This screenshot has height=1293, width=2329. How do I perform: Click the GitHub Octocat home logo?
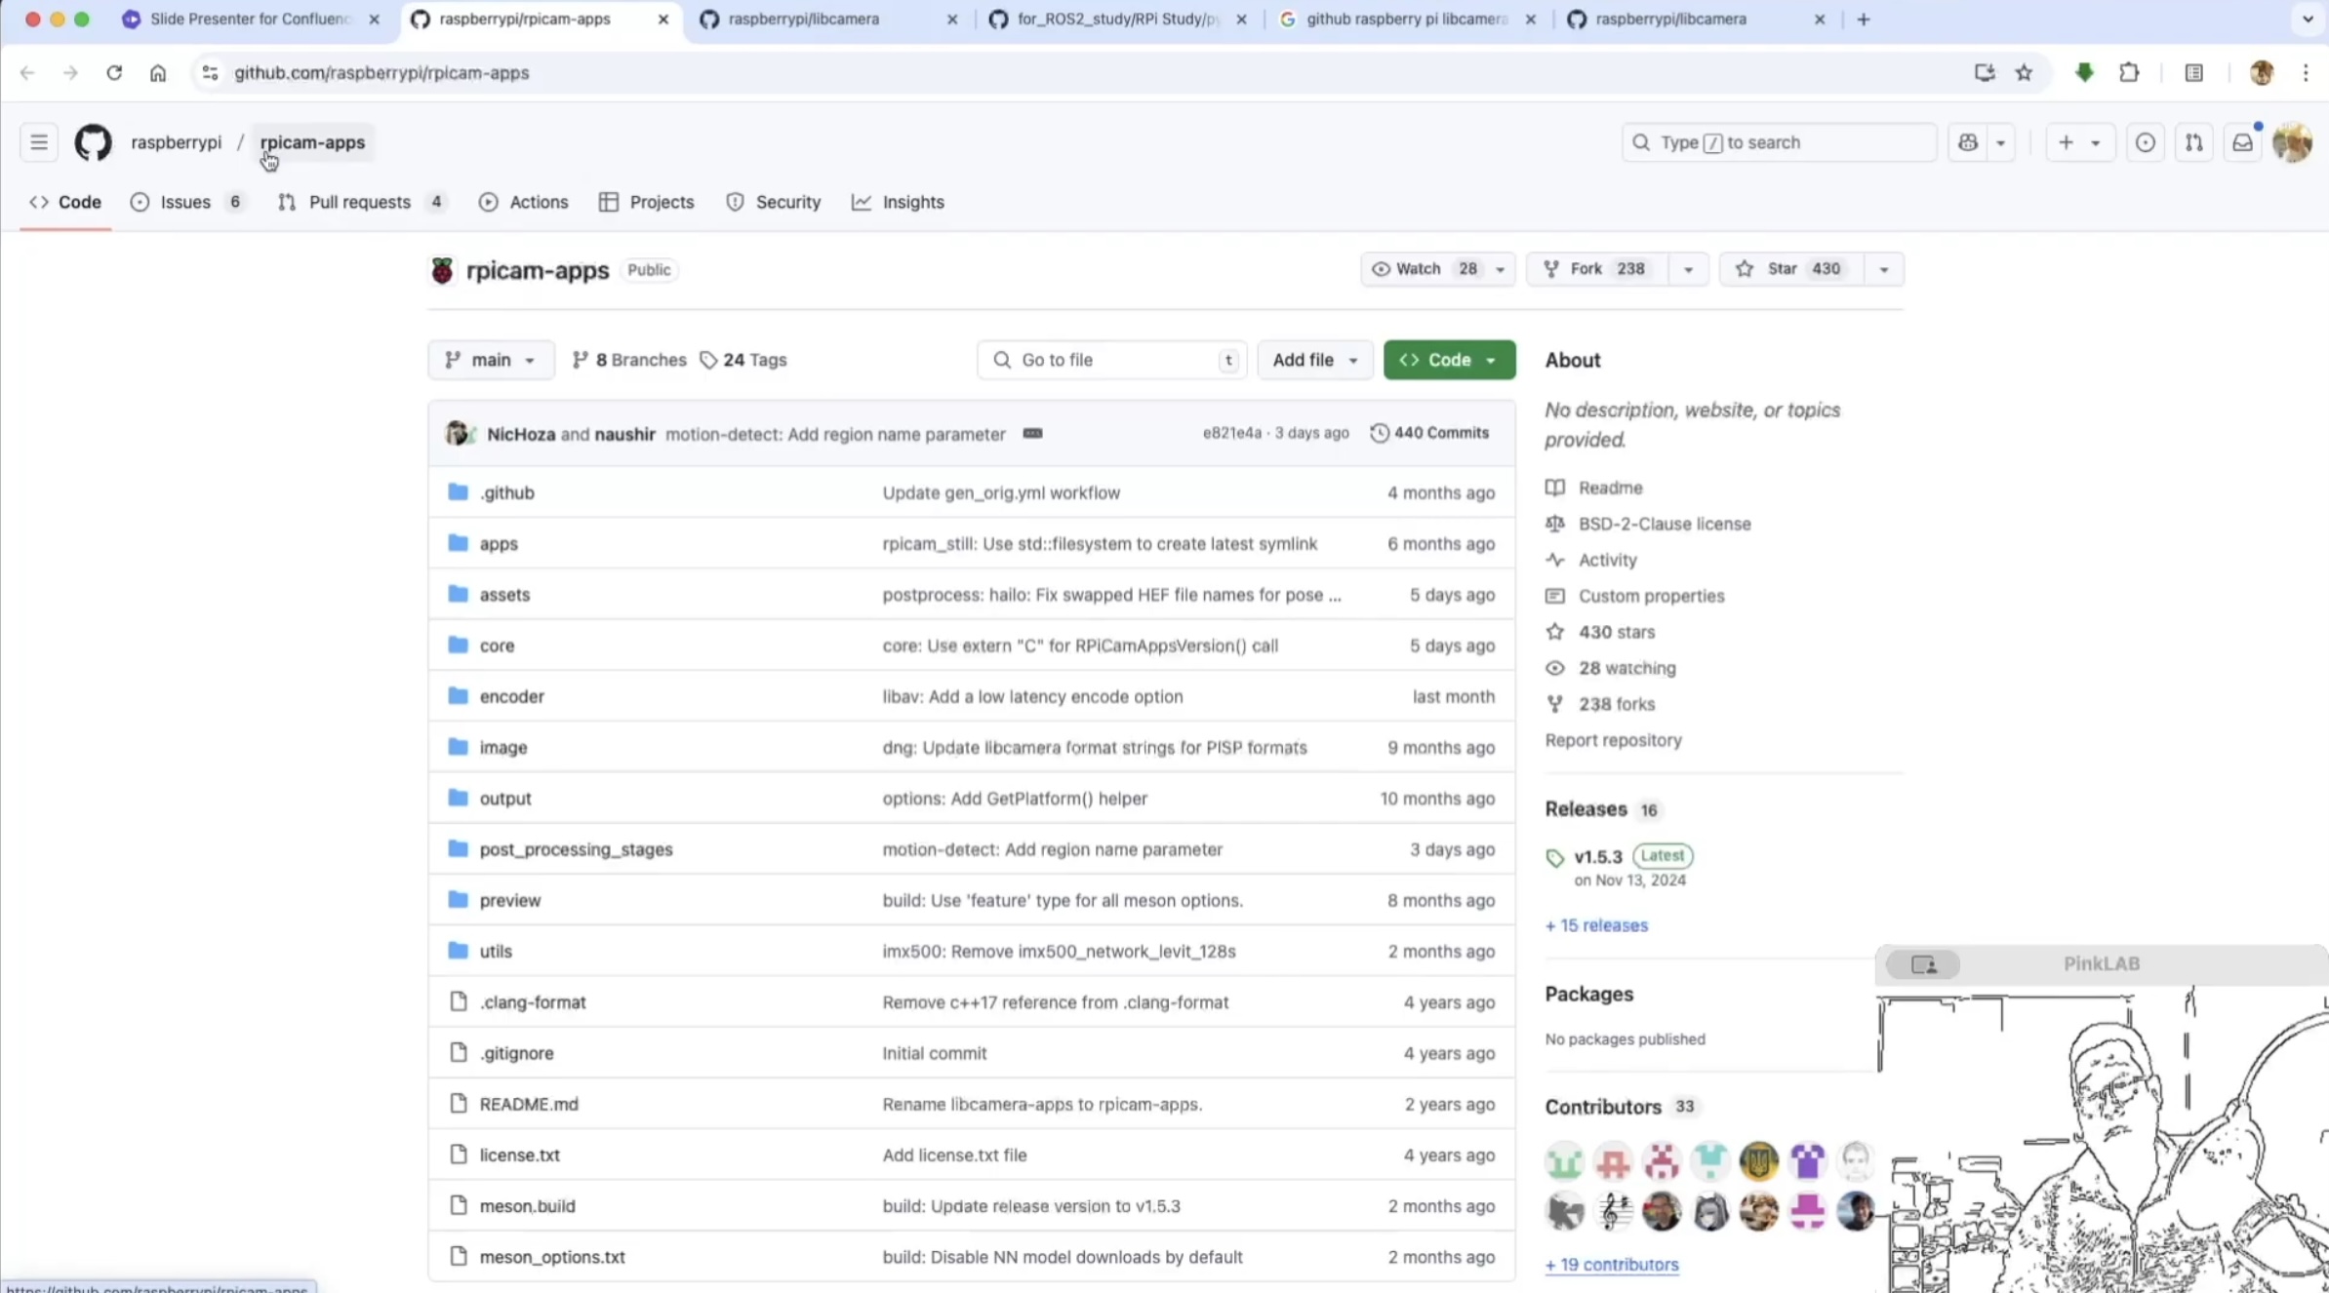(93, 142)
